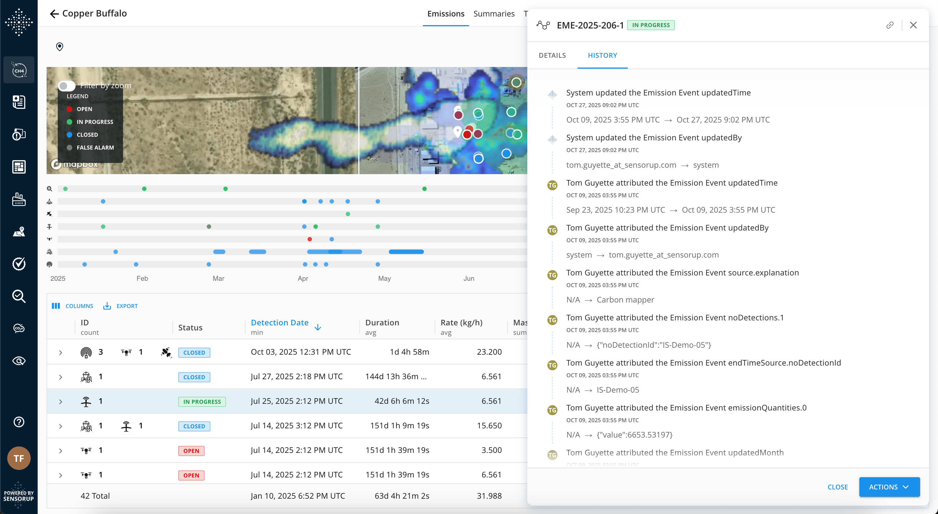This screenshot has width=938, height=514.
Task: Expand the Oct 03 closed emission row
Action: point(61,353)
